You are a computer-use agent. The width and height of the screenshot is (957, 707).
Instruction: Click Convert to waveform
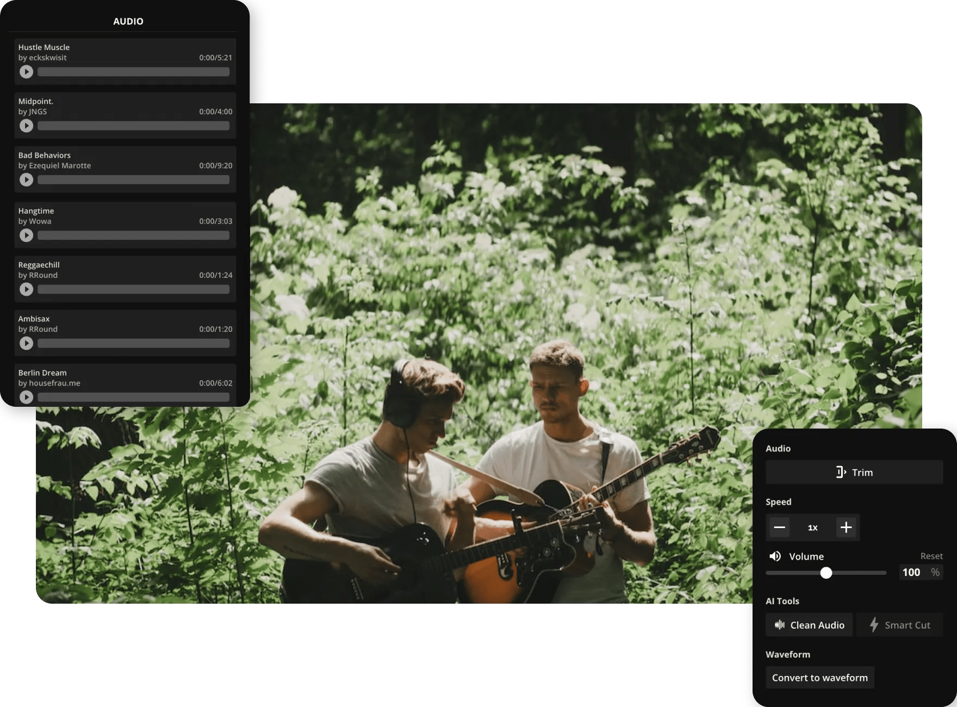(819, 678)
